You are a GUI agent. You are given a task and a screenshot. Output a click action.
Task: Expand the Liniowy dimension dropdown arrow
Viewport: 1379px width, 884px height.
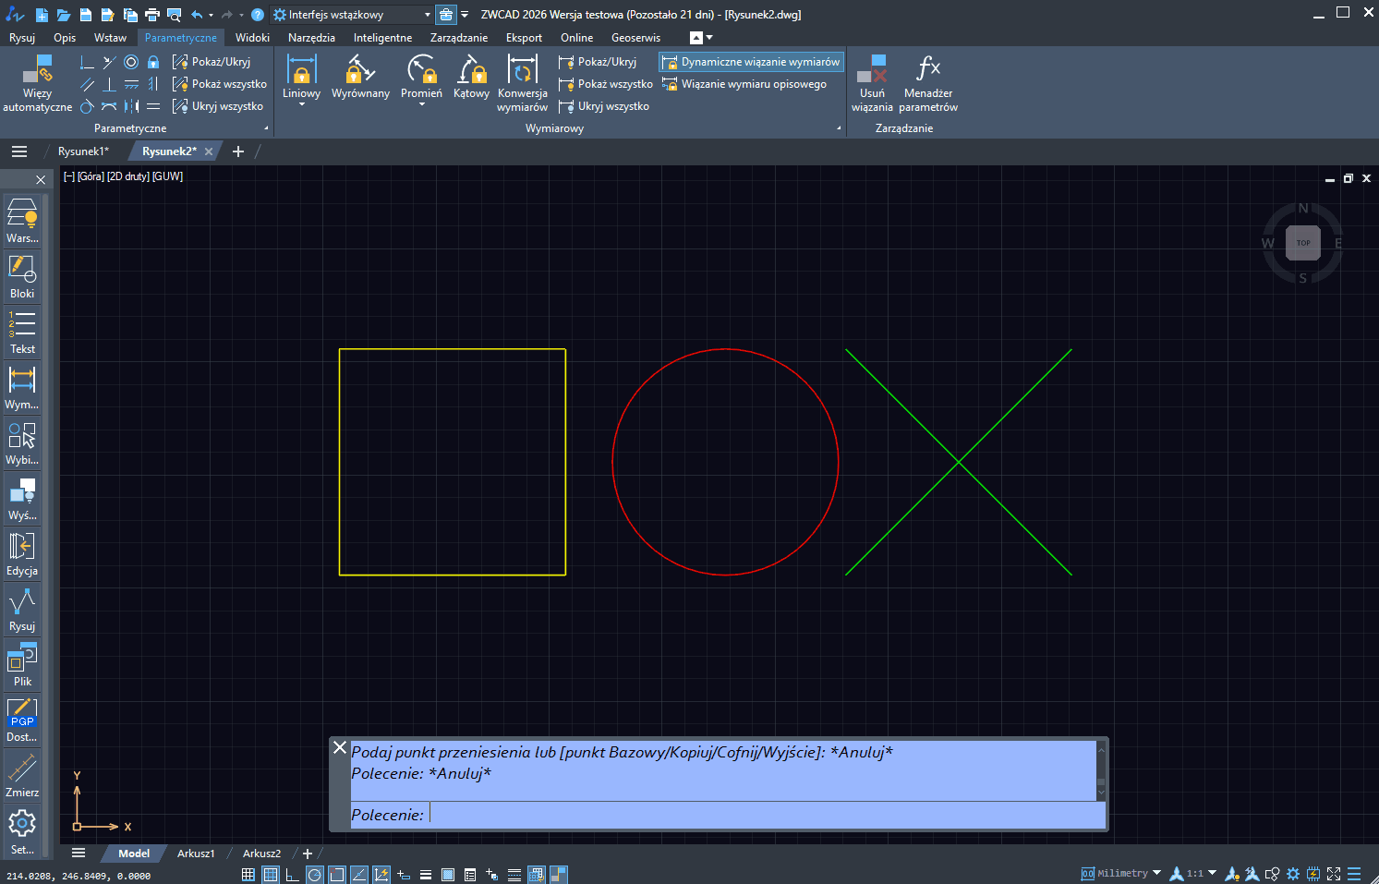tap(301, 105)
